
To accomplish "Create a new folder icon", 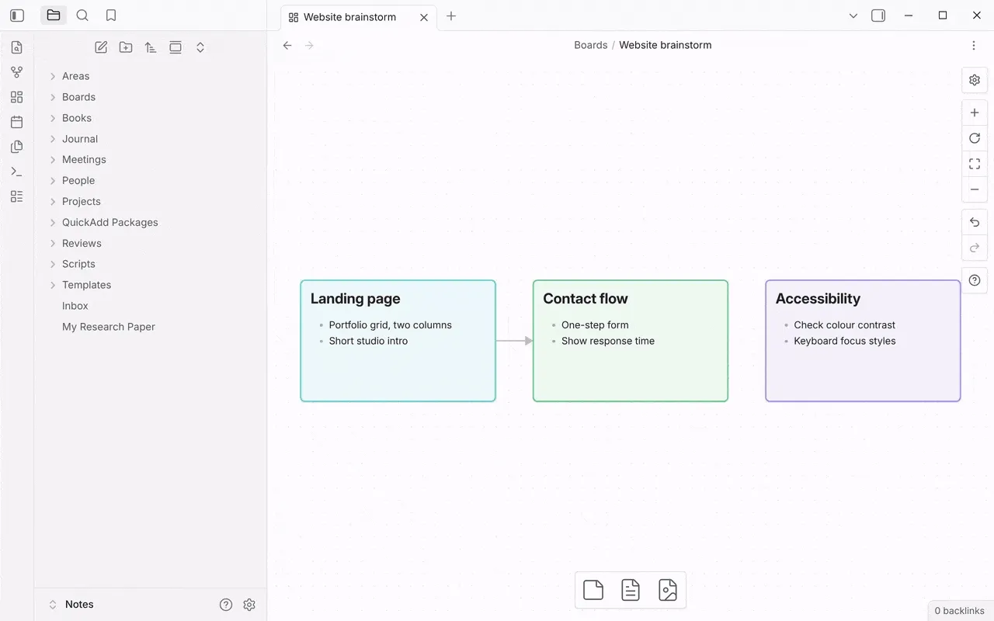I will [x=126, y=47].
